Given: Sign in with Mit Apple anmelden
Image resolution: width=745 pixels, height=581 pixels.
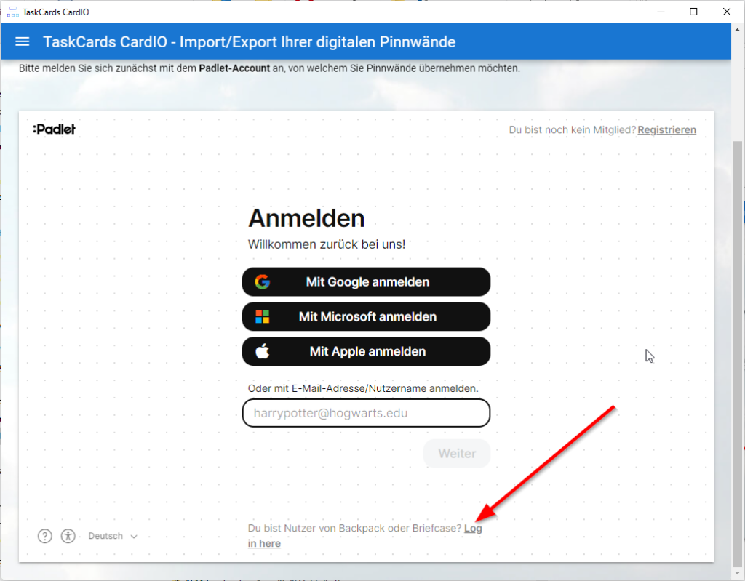Looking at the screenshot, I should [x=366, y=351].
